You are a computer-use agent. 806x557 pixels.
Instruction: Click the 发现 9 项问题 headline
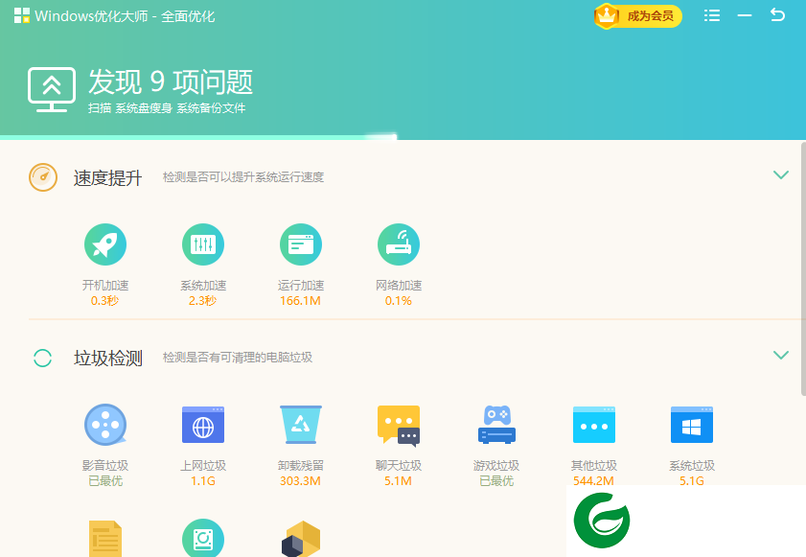(171, 82)
